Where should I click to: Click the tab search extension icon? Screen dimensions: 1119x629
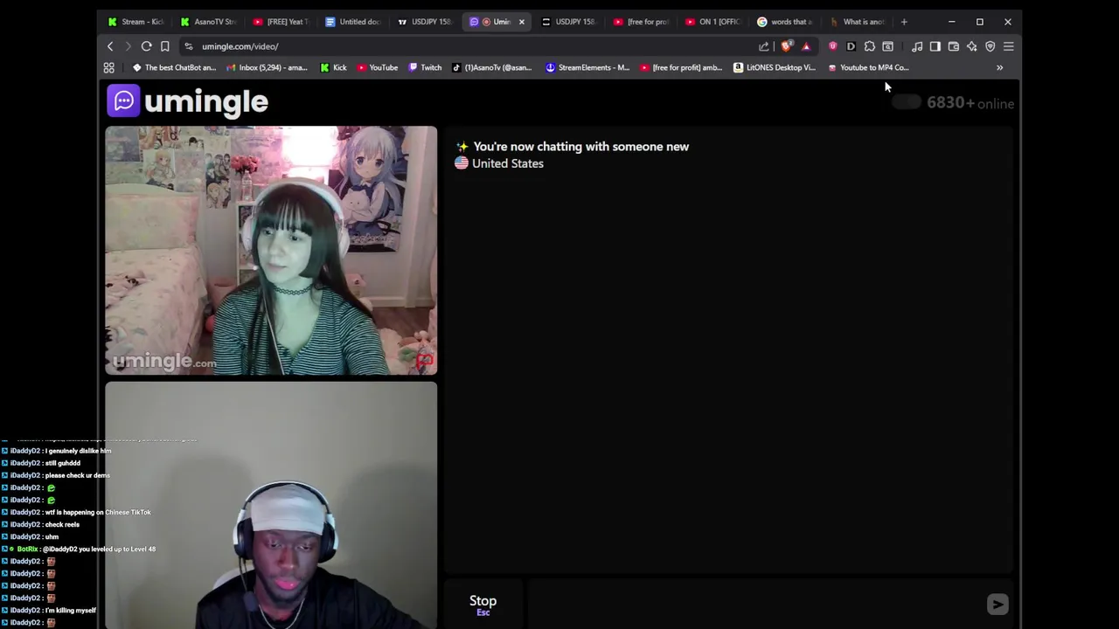(x=888, y=46)
